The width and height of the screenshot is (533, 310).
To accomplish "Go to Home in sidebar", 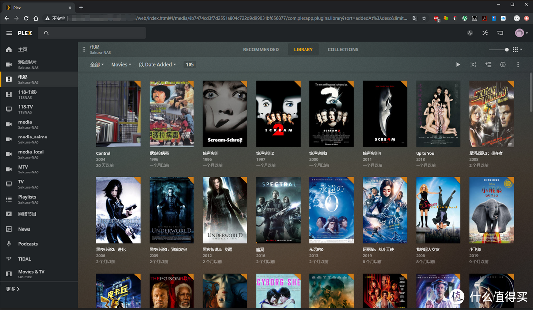I will (39, 50).
